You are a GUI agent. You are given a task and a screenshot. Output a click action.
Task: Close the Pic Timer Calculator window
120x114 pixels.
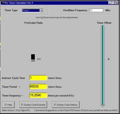(117, 3)
